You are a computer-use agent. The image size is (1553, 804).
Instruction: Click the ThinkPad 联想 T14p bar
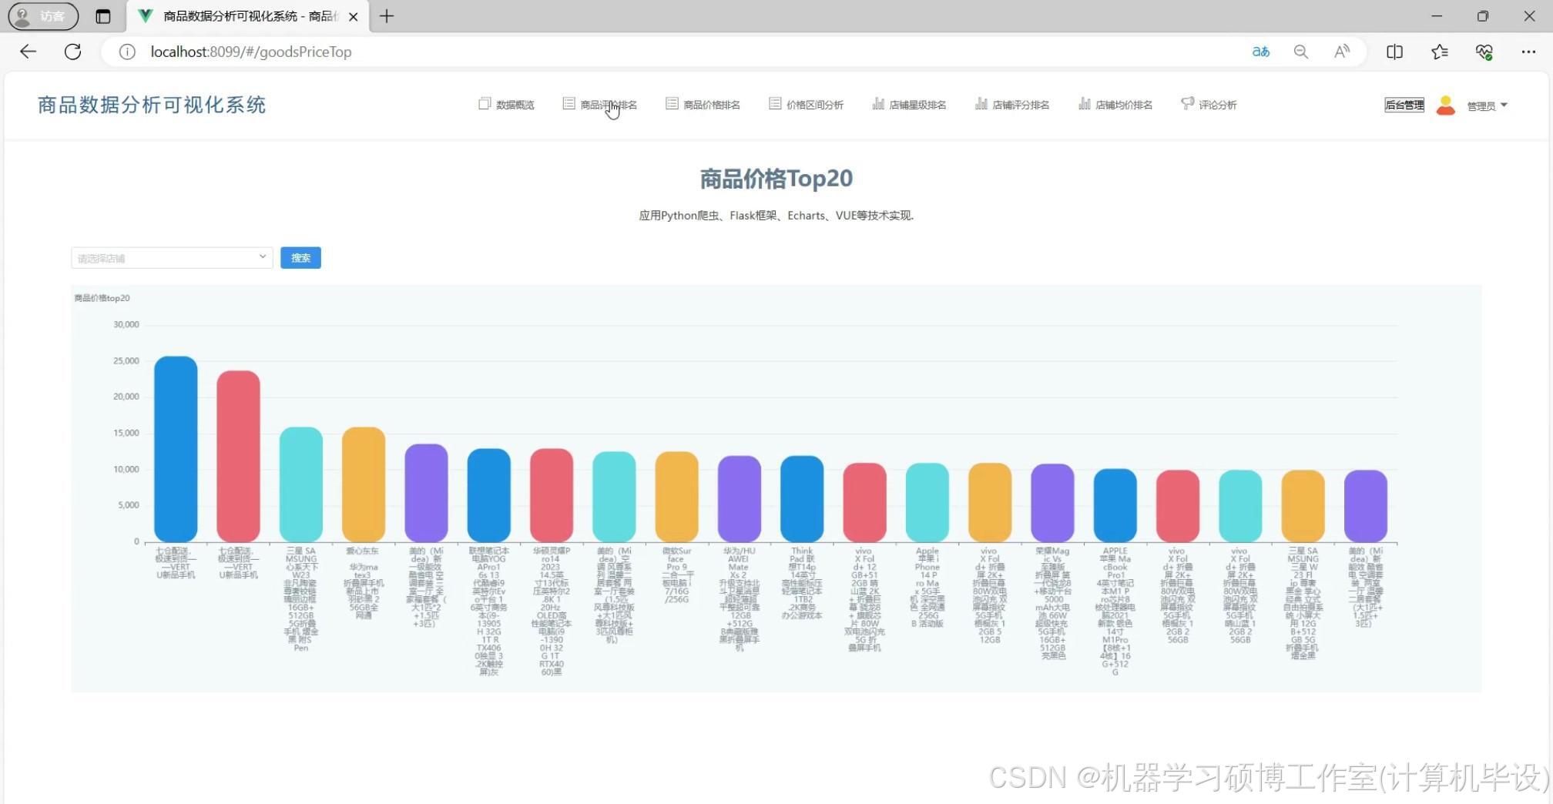[802, 499]
